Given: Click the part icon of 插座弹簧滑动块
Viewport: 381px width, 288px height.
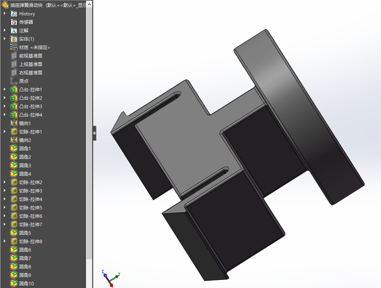Looking at the screenshot, I should coord(5,5).
